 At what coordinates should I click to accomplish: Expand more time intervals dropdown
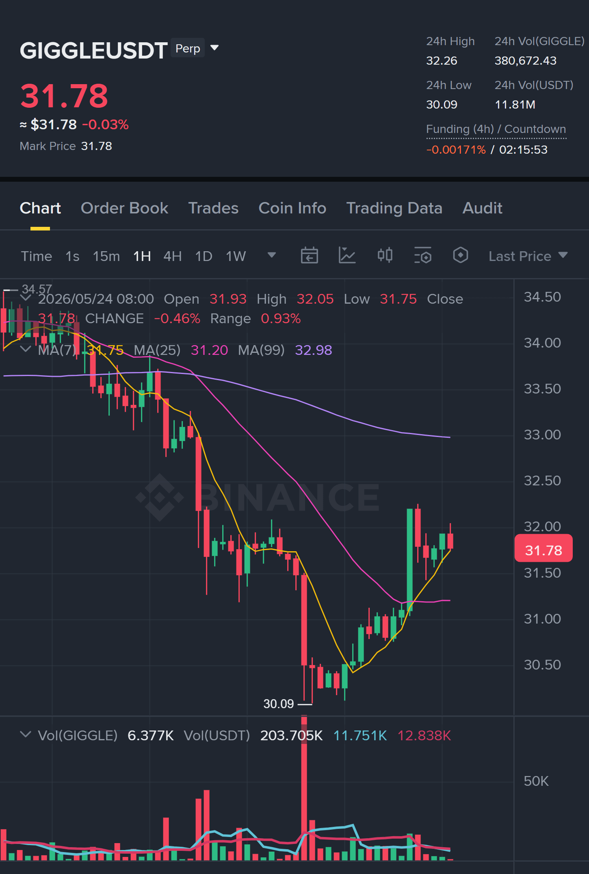point(272,255)
